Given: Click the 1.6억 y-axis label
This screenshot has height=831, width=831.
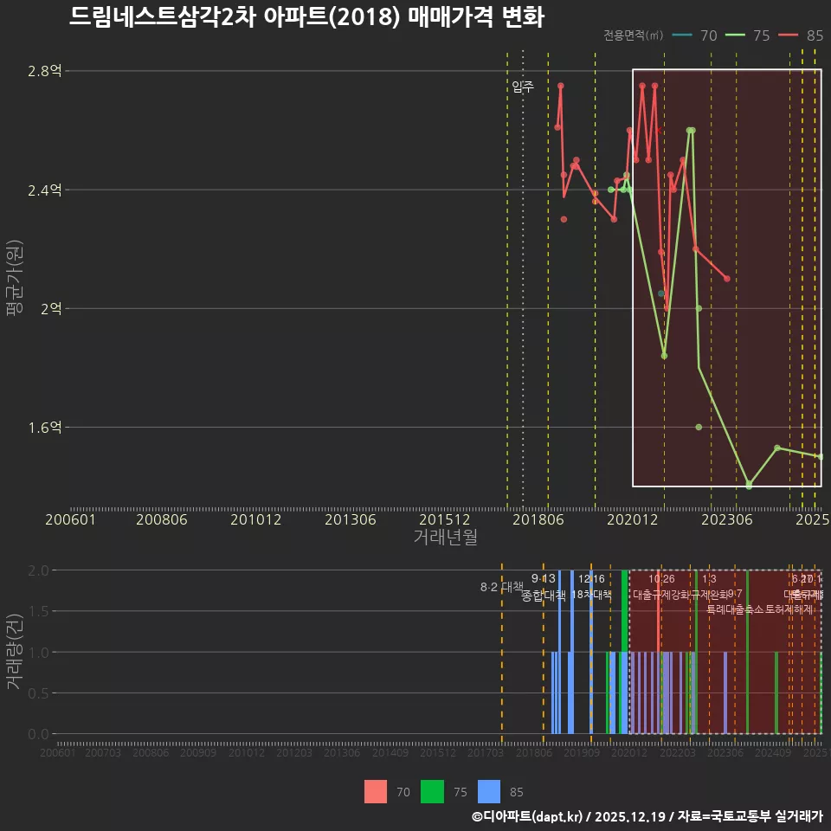Looking at the screenshot, I should click(x=44, y=427).
